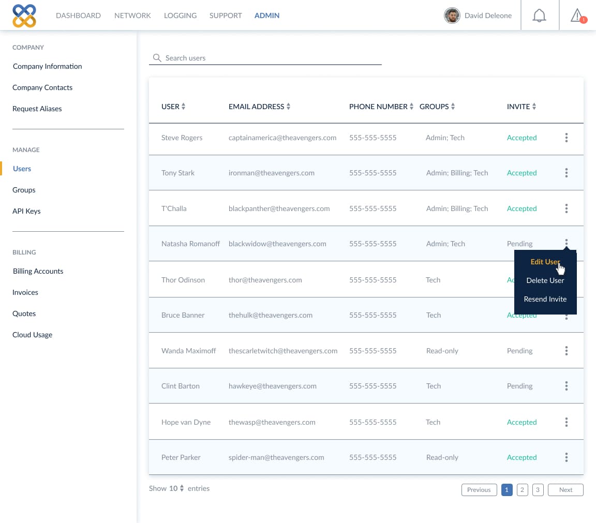Change the Show 10 entries count
This screenshot has height=523, width=596.
[x=177, y=488]
